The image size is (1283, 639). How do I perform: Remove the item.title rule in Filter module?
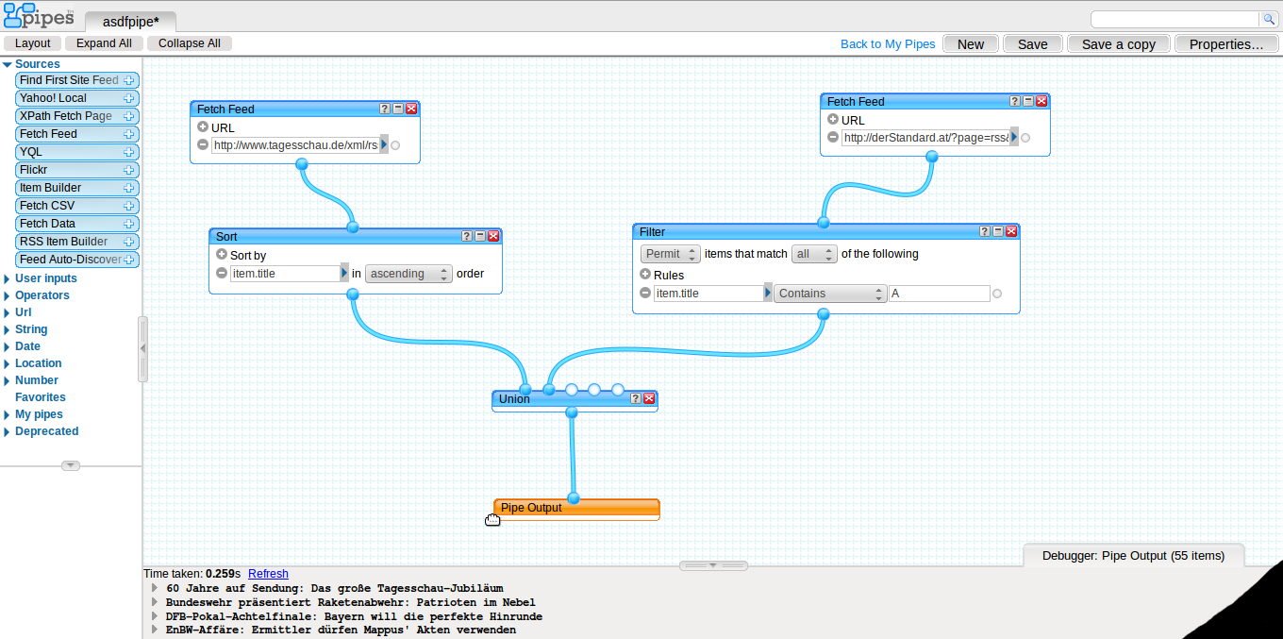645,294
